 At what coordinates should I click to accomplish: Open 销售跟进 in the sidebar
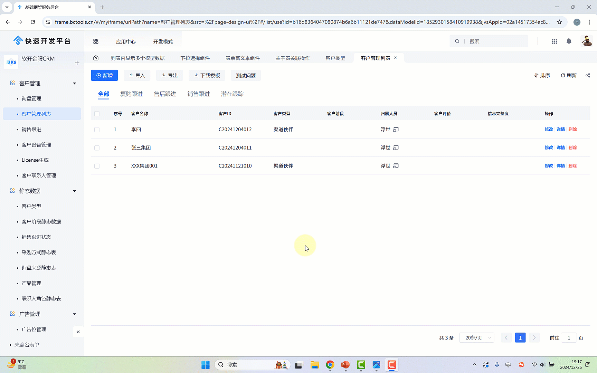tap(31, 129)
